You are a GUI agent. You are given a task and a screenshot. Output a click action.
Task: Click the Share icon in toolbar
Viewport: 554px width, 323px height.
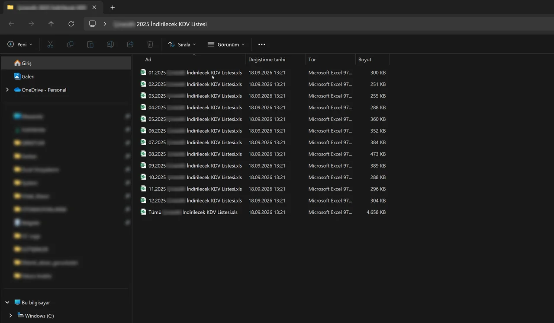(x=130, y=44)
